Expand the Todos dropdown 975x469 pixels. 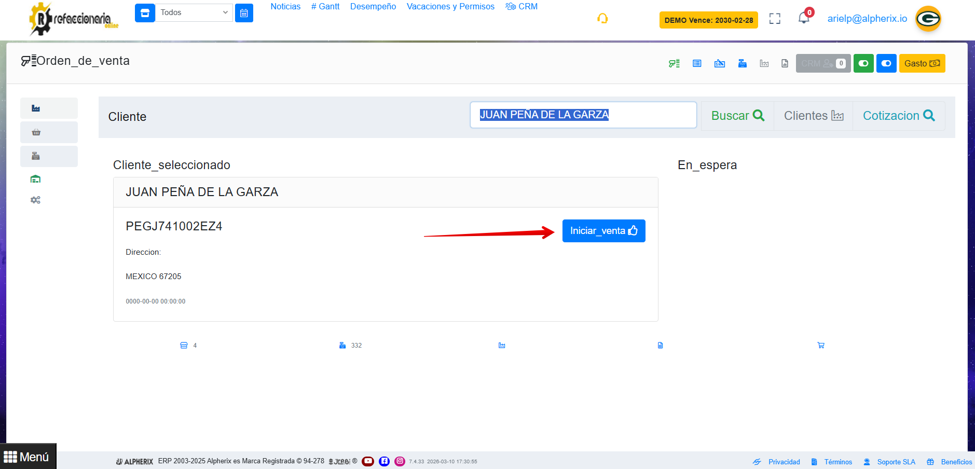194,12
